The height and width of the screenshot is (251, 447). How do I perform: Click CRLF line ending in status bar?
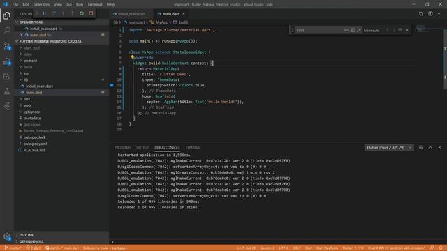coord(297,248)
